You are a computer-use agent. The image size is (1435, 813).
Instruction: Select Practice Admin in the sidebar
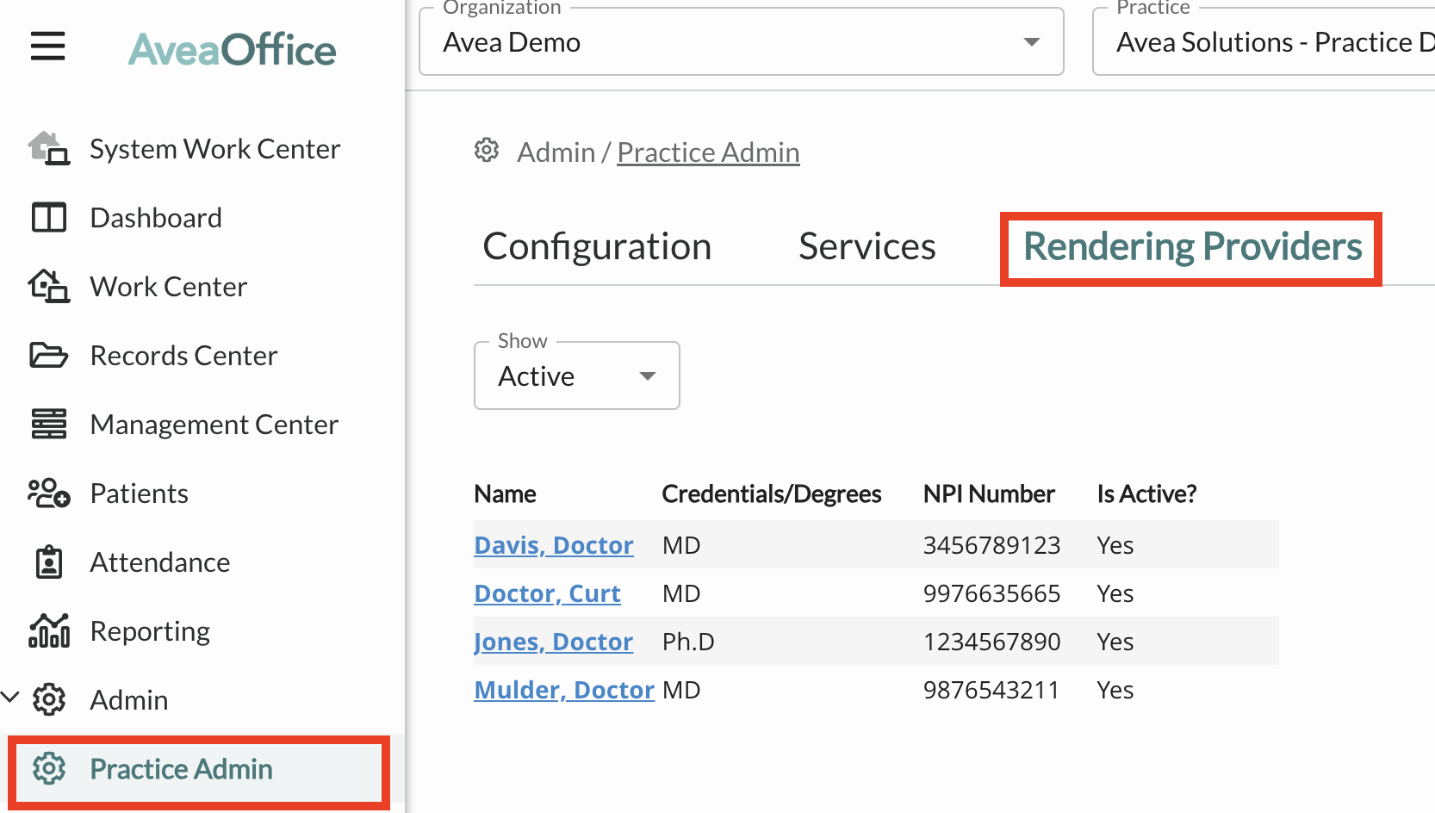(x=181, y=769)
